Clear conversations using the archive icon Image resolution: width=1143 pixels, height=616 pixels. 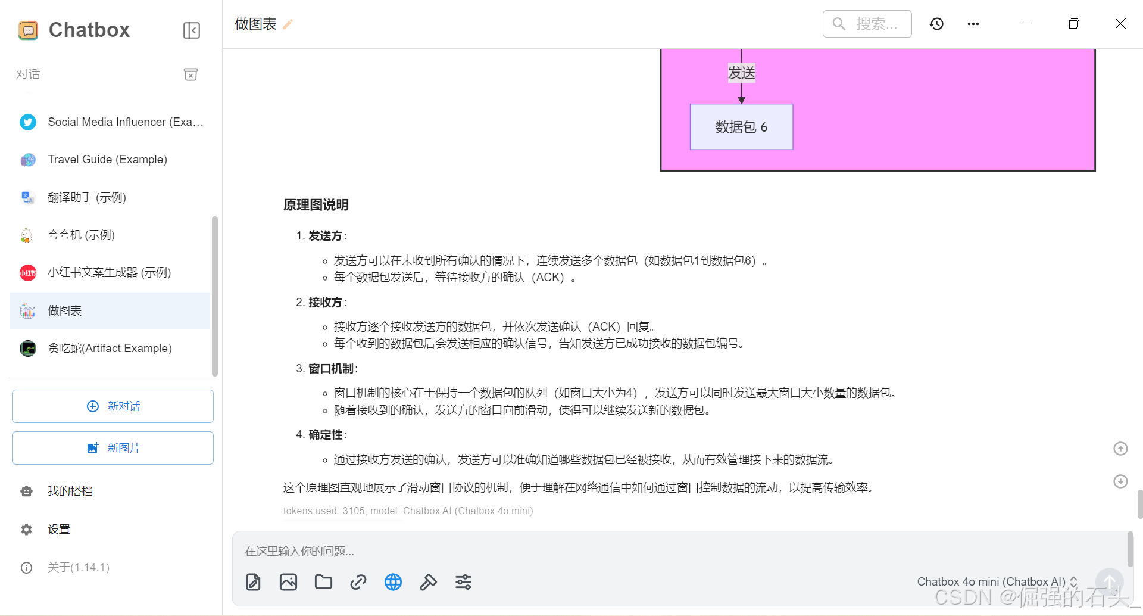[x=190, y=74]
